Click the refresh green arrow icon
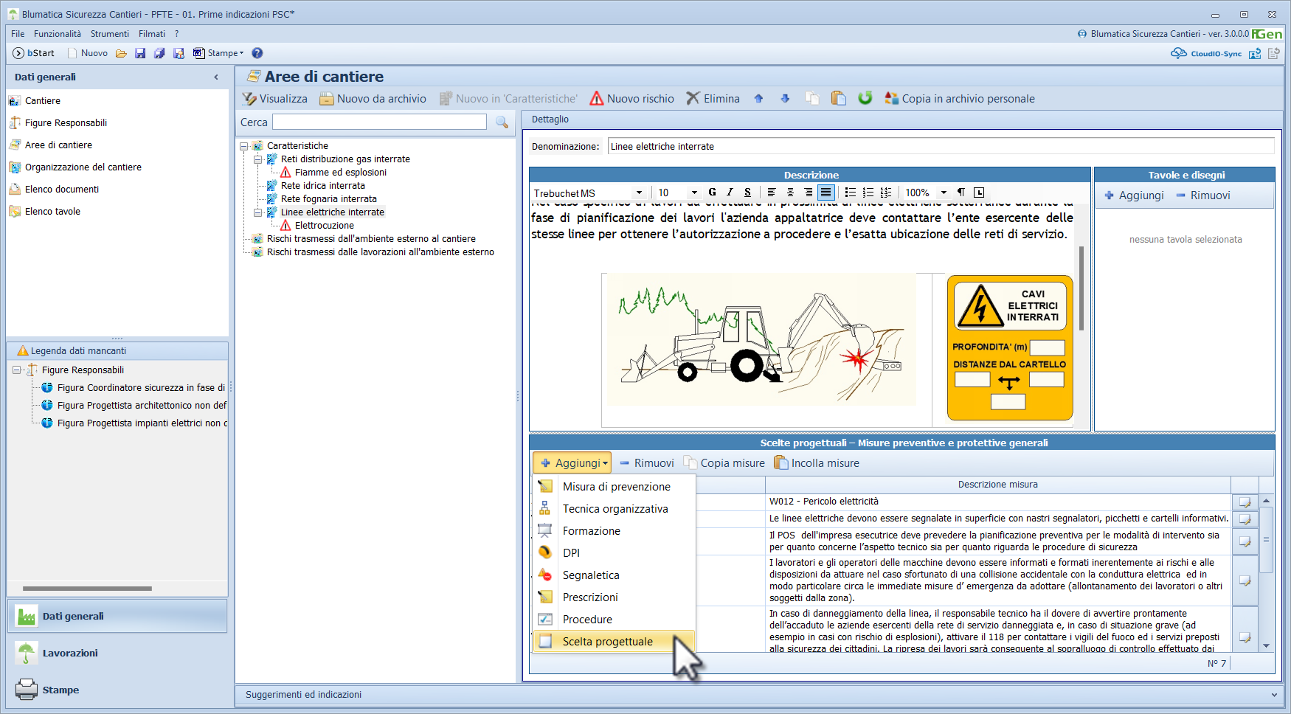The height and width of the screenshot is (714, 1291). click(865, 98)
